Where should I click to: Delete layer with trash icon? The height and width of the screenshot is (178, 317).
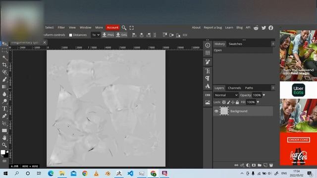click(271, 165)
